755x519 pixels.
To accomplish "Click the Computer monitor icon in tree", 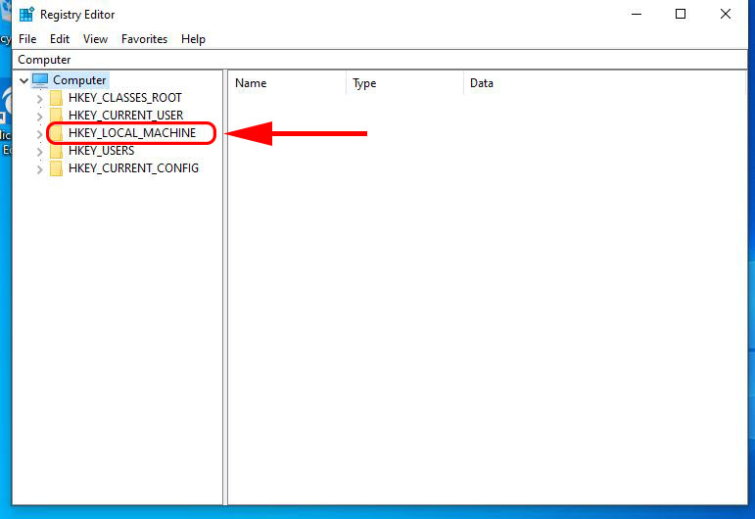I will click(40, 80).
